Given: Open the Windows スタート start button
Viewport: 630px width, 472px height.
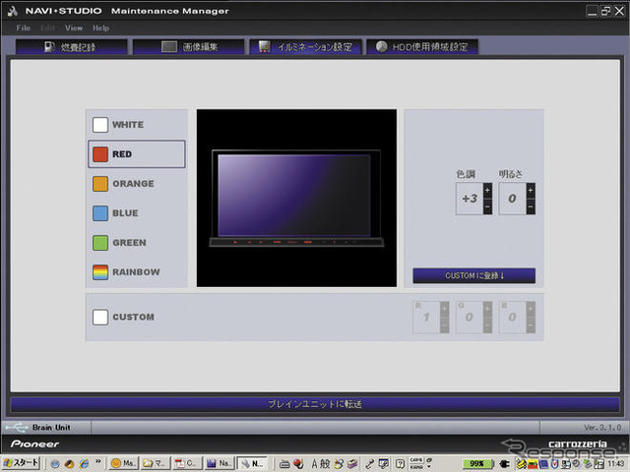Looking at the screenshot, I should coord(21,463).
